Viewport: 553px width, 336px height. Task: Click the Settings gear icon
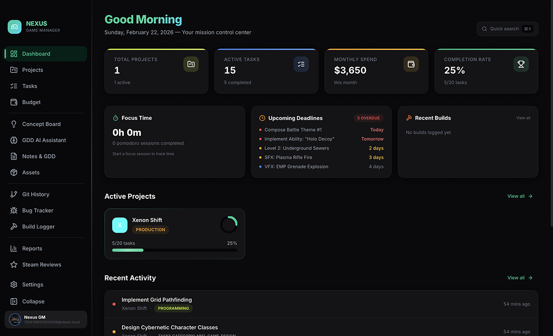tap(14, 285)
